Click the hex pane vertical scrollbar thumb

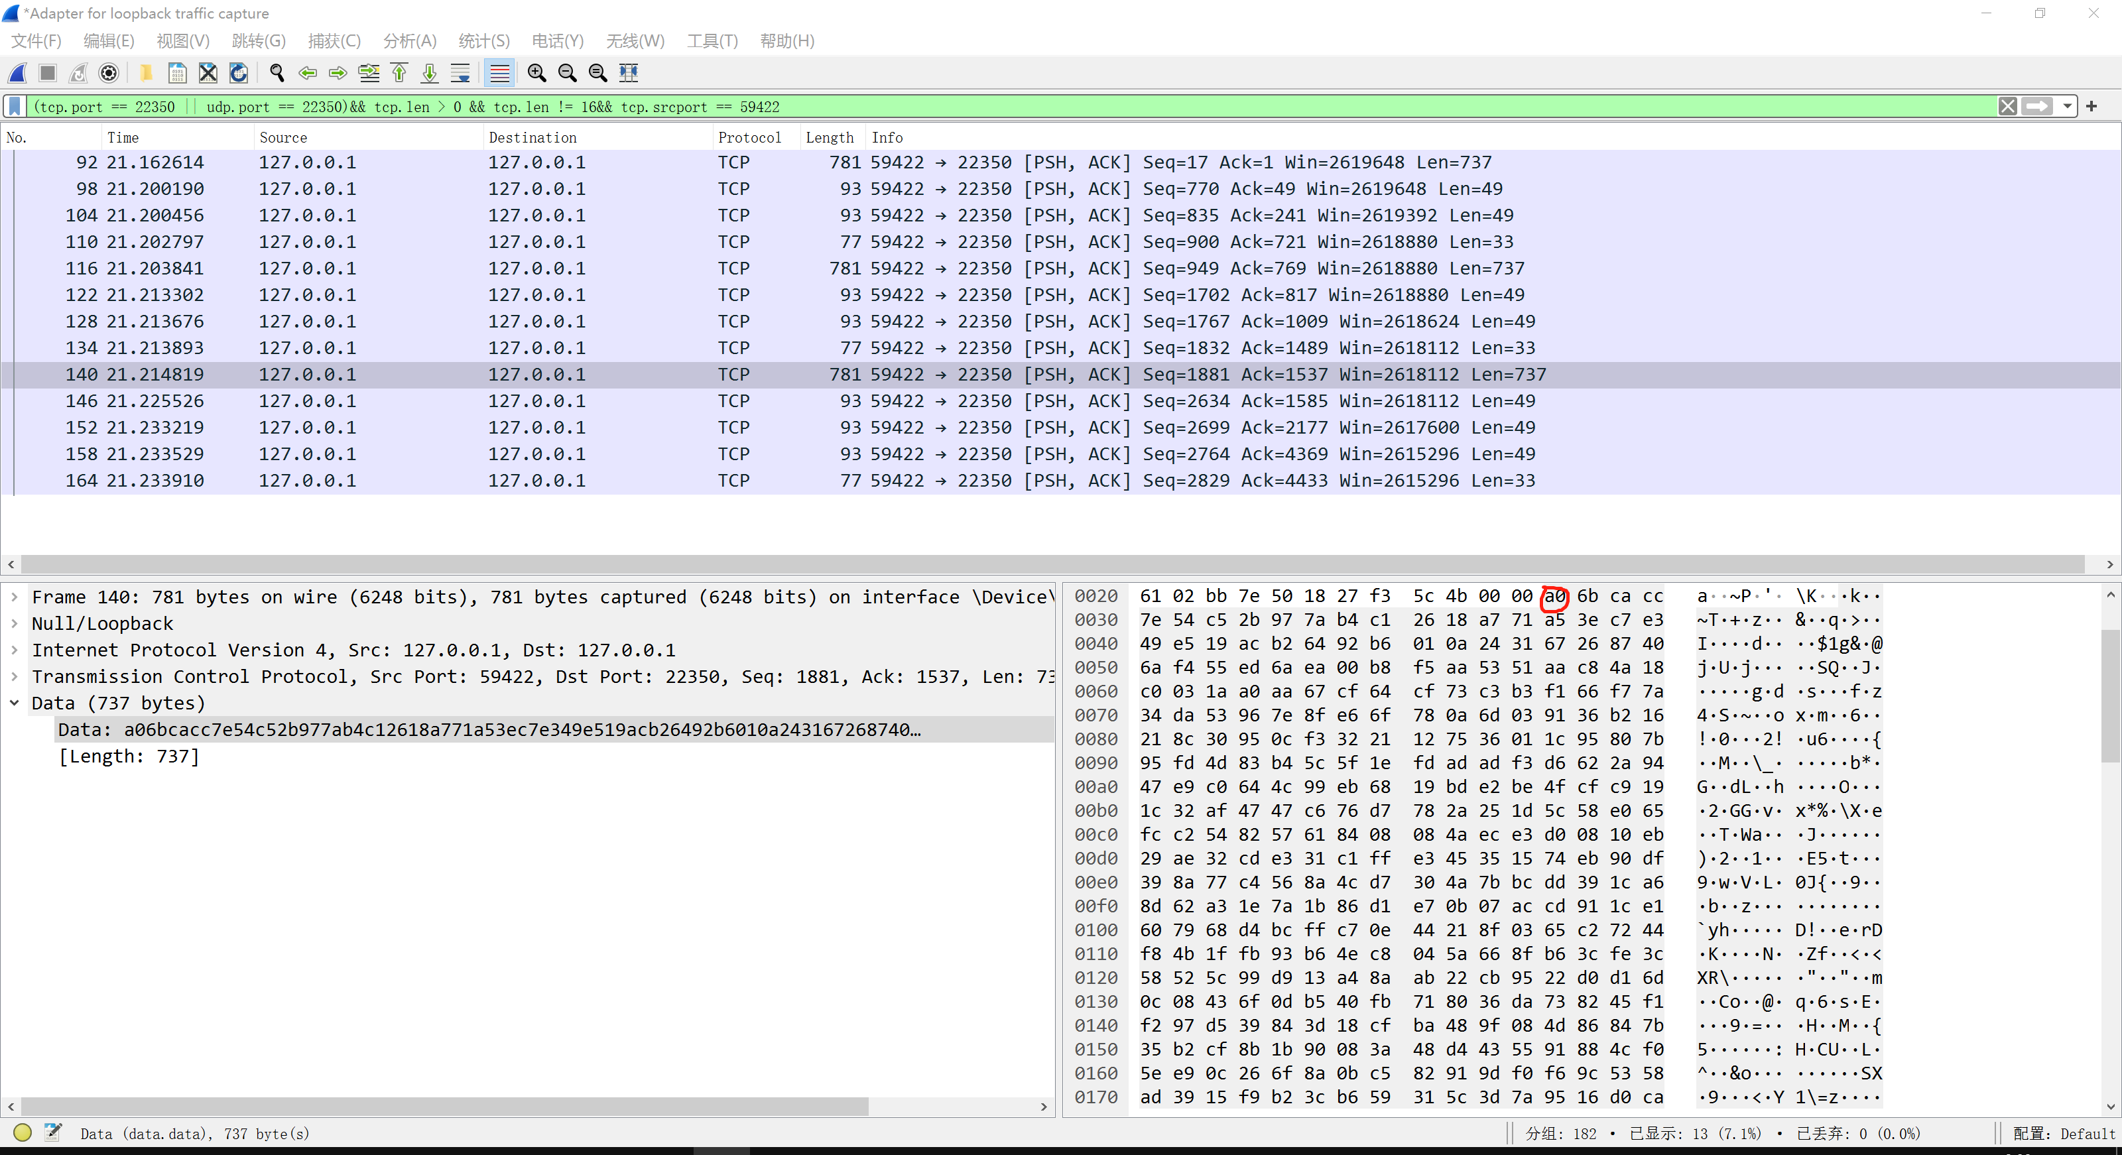coord(2111,696)
